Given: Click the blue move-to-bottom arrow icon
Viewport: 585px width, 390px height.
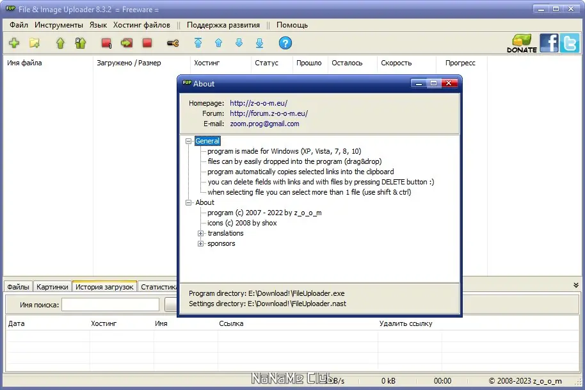Looking at the screenshot, I should click(x=260, y=43).
